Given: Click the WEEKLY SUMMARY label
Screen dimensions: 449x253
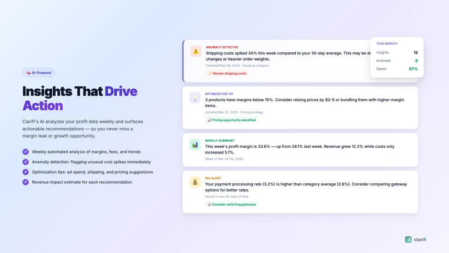Looking at the screenshot, I should 219,141.
